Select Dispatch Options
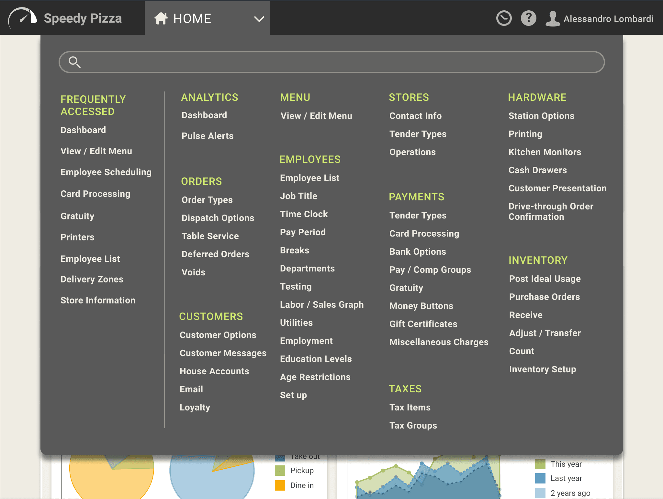This screenshot has width=663, height=499. pos(218,218)
